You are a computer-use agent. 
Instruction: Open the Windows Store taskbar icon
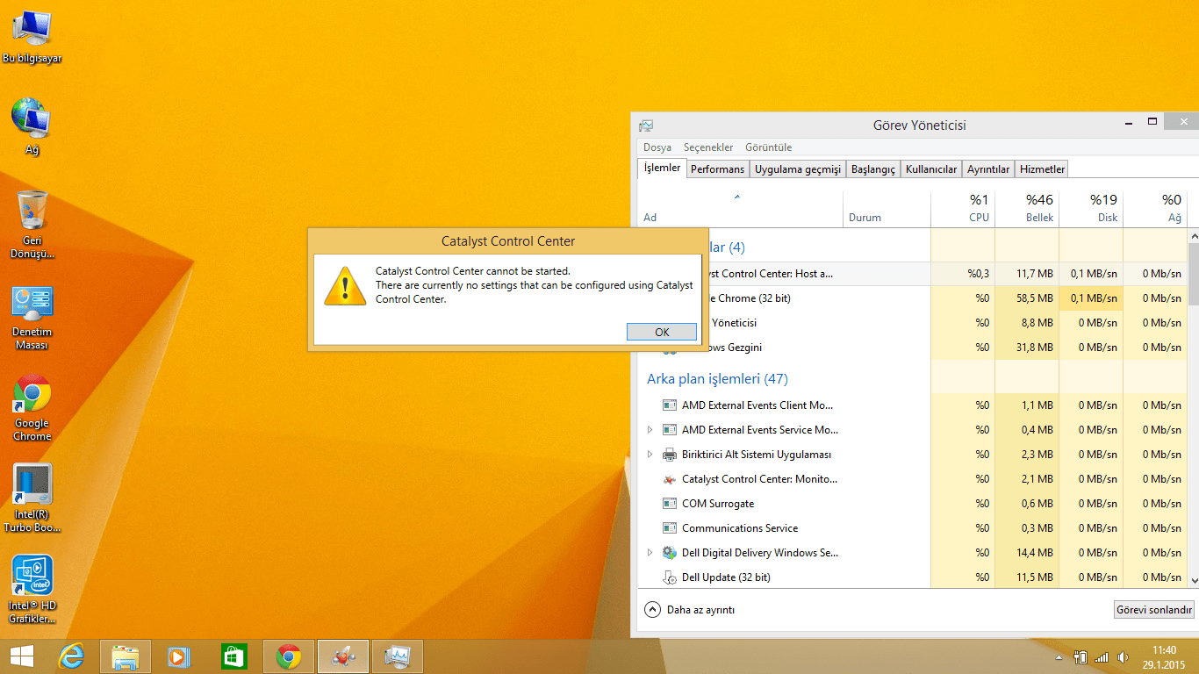point(234,656)
